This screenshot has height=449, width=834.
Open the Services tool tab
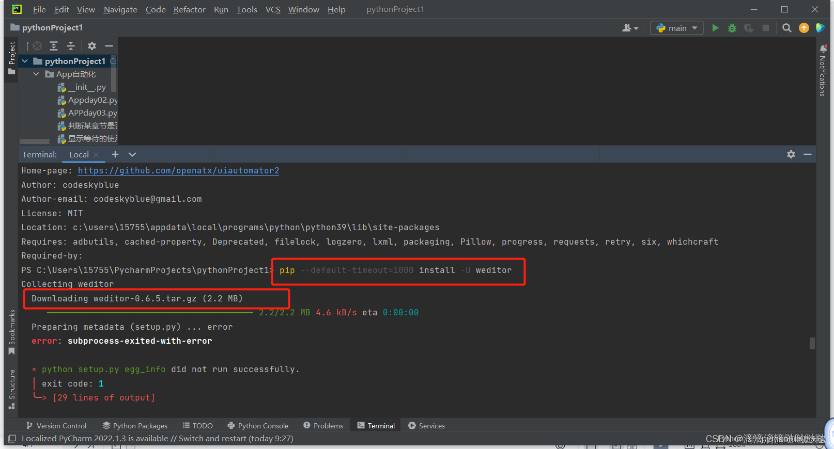pos(426,426)
